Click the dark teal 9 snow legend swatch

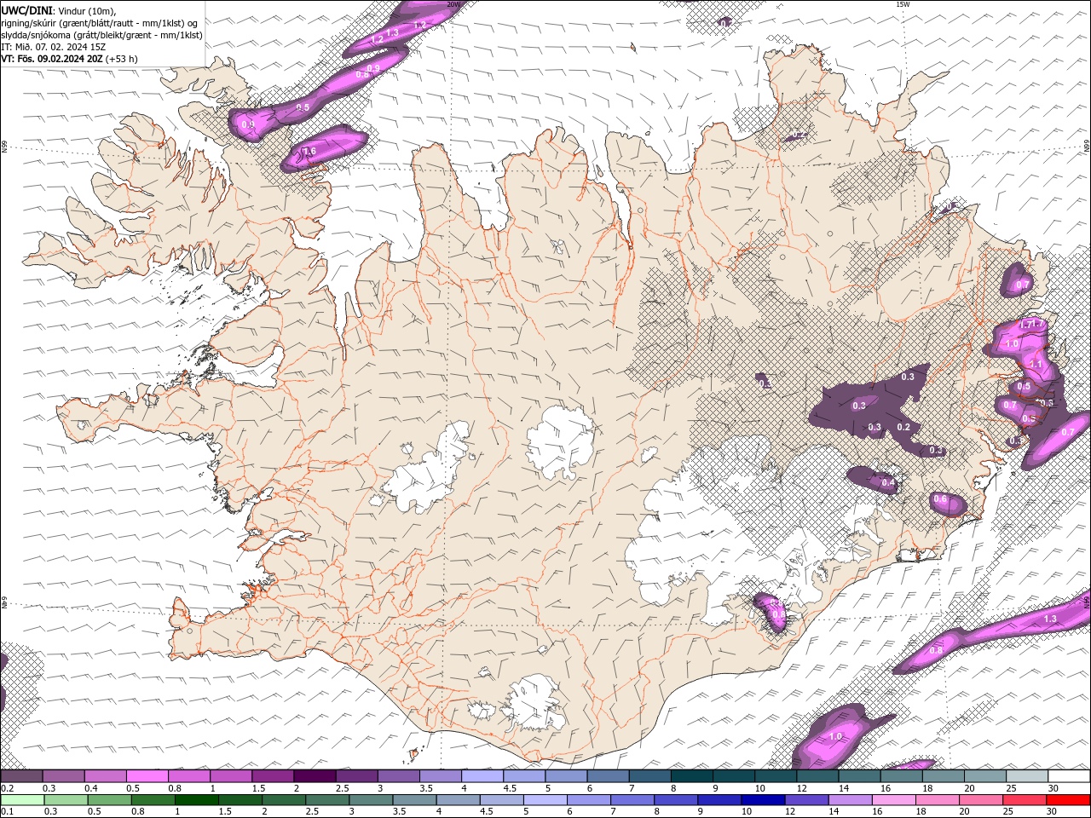point(734,776)
